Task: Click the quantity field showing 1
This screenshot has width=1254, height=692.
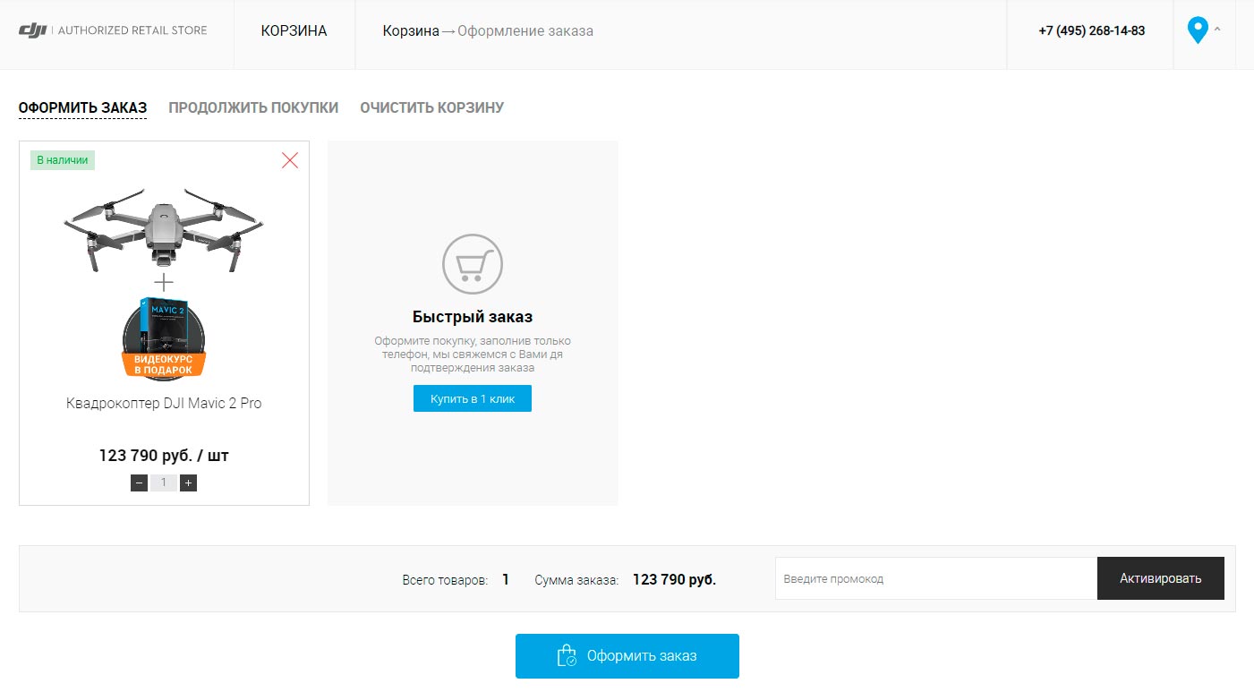Action: (164, 483)
